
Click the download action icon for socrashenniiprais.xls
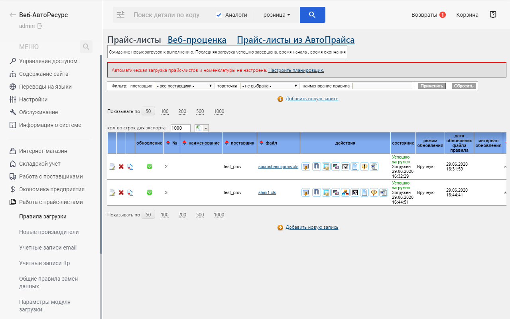pyautogui.click(x=306, y=166)
